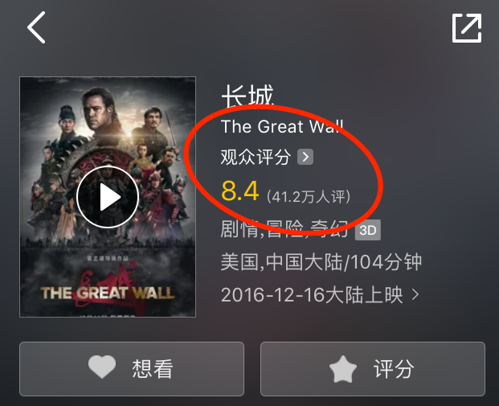Mark the movie as 想看
Screen dimensions: 499x406
point(132,369)
